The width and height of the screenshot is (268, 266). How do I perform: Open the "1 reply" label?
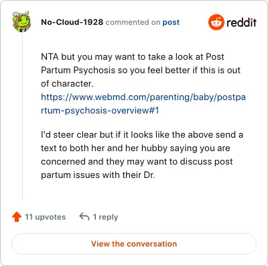point(105,217)
